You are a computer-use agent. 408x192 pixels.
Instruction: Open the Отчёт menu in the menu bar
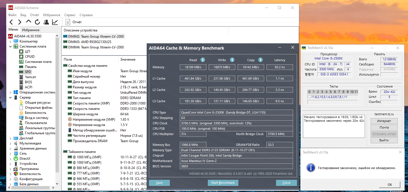[x=35, y=15]
